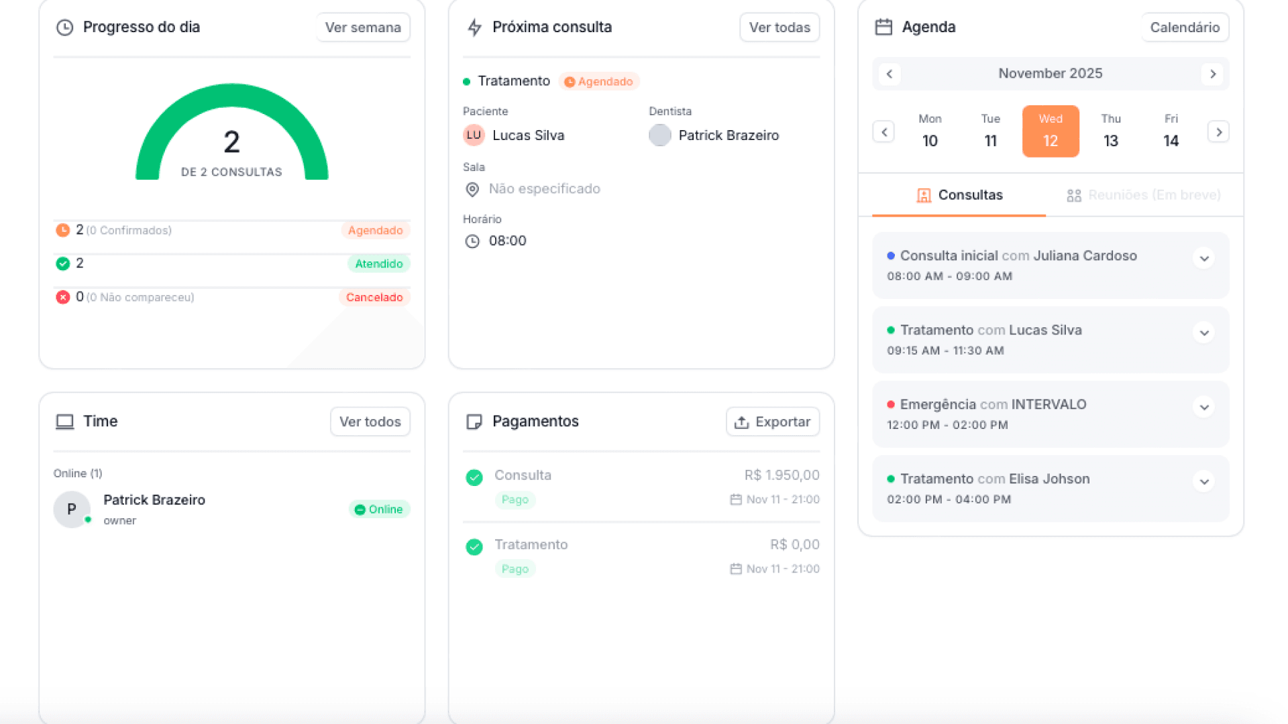Click the laptop icon beside Time
Image resolution: width=1288 pixels, height=724 pixels.
(64, 422)
